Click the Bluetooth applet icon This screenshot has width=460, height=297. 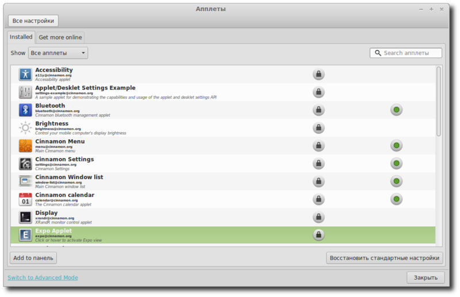tap(25, 110)
